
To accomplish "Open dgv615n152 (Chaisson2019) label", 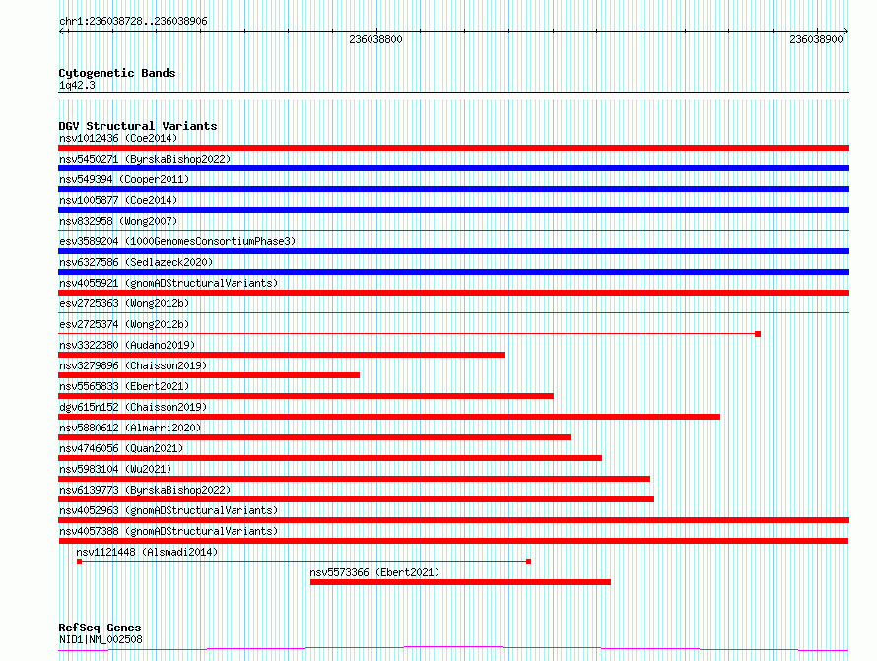I will (133, 407).
